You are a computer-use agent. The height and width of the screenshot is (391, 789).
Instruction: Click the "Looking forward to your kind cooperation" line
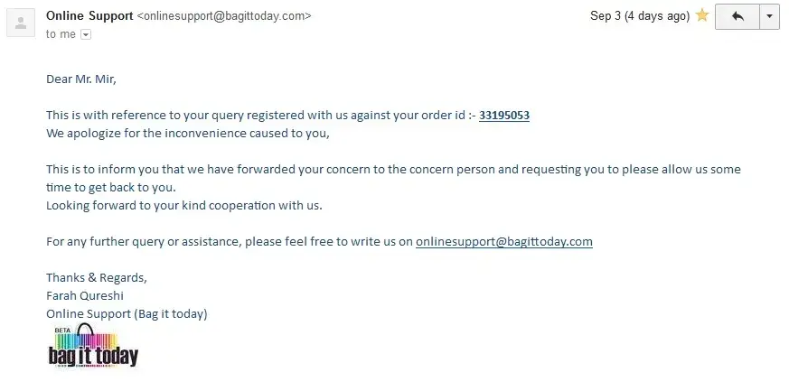[183, 205]
